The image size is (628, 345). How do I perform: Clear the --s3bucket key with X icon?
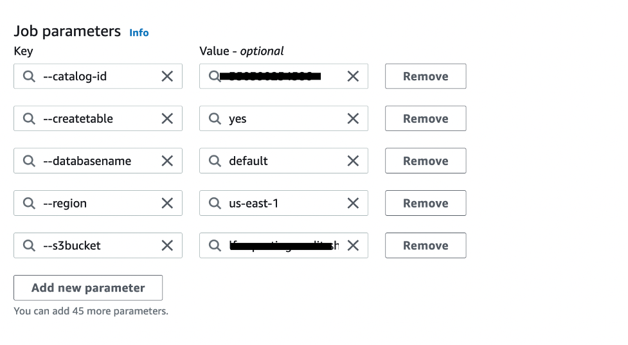point(167,245)
